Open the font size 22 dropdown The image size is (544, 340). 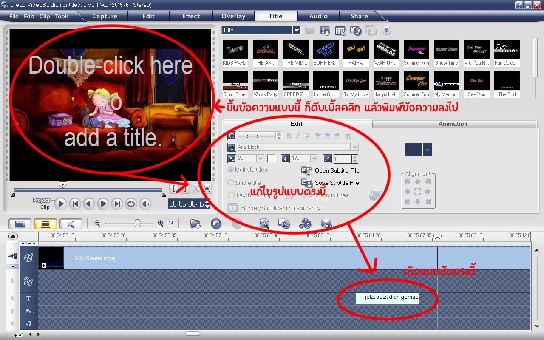(x=260, y=159)
